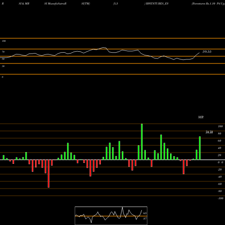
Task: Click the MR axis label 40
Action: [x=220, y=148]
